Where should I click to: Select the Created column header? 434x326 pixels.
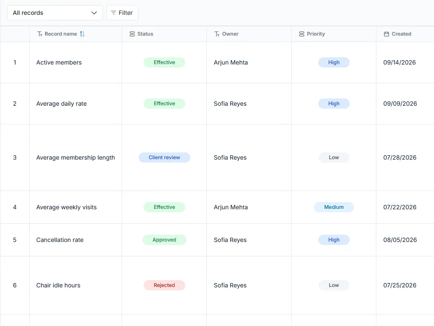(405, 34)
